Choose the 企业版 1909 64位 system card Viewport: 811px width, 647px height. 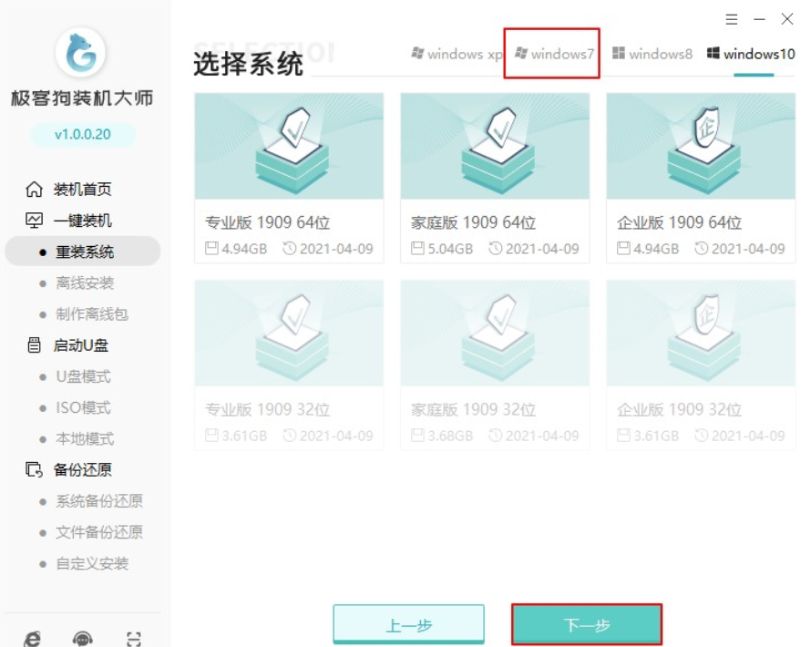tap(701, 178)
